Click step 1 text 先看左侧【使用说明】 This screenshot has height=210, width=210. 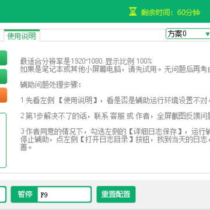(x=115, y=100)
